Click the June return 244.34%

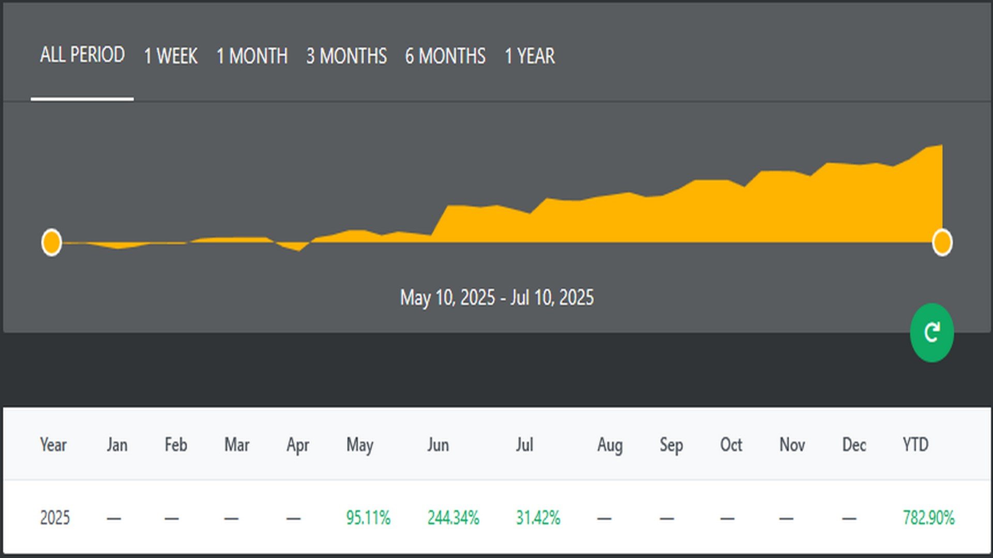point(453,518)
